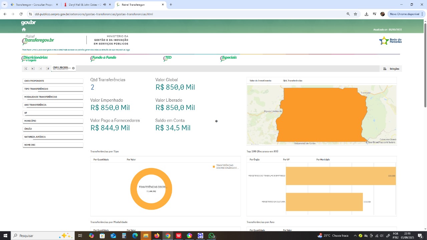The height and width of the screenshot is (240, 427).
Task: Expand the NOME OSC filter
Action: pos(53,145)
